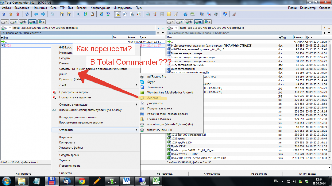Sort right panel by Размер column header
This screenshot has width=332, height=186.
click(298, 38)
